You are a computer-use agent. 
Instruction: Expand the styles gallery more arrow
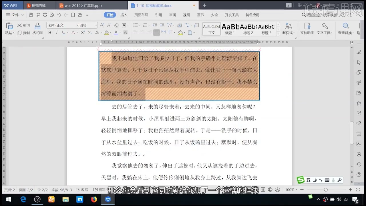point(278,34)
